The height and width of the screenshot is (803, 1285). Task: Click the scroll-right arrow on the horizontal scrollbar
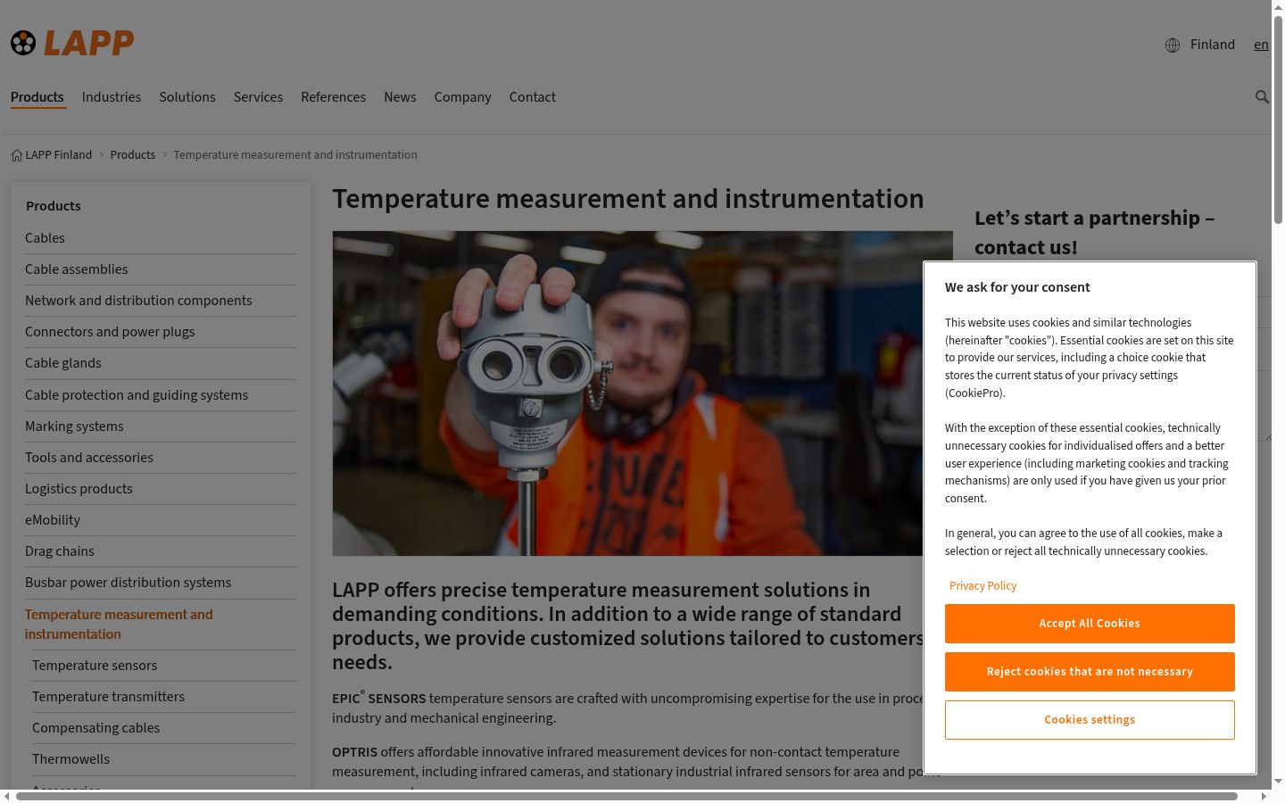(x=1264, y=796)
